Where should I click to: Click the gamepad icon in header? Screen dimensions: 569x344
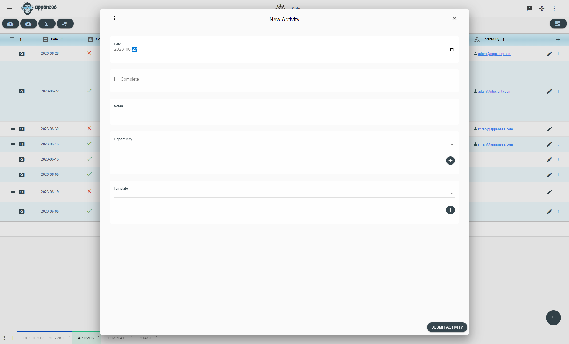[x=542, y=9]
